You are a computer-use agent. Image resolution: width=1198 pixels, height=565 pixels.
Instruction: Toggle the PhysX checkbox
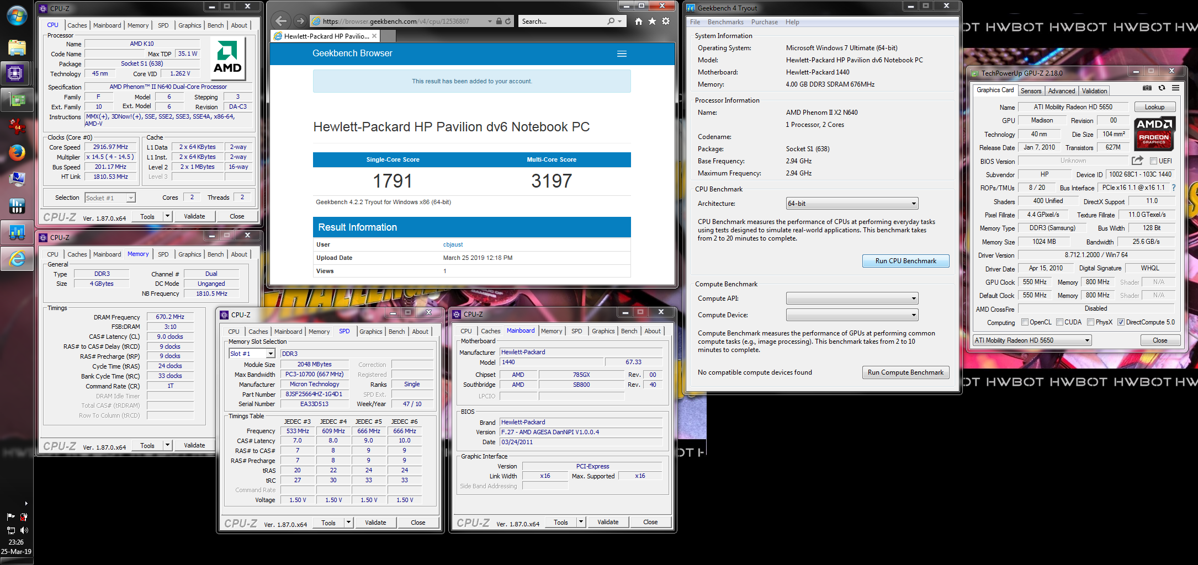pos(1090,322)
